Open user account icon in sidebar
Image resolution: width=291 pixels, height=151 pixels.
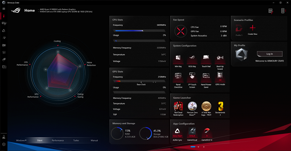click(x=4, y=137)
